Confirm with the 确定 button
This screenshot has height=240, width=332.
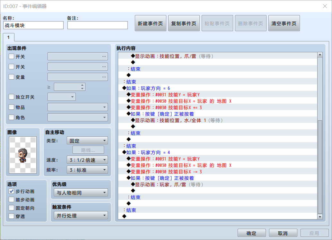coord(251,233)
